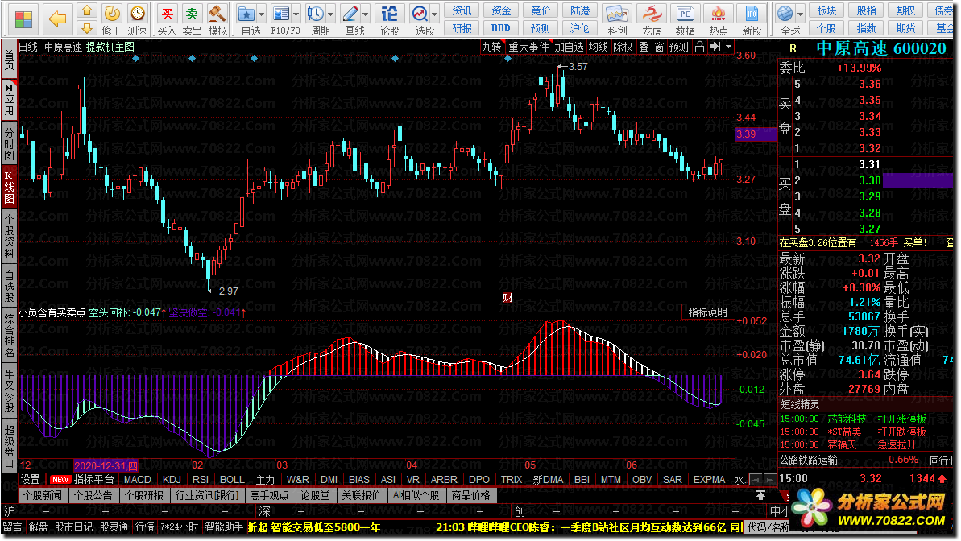961x541 pixels.
Task: Open the 测速 clock speed test
Action: click(137, 14)
